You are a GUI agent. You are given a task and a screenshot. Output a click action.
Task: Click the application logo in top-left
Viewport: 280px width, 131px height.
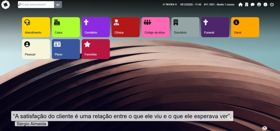(x=5, y=5)
